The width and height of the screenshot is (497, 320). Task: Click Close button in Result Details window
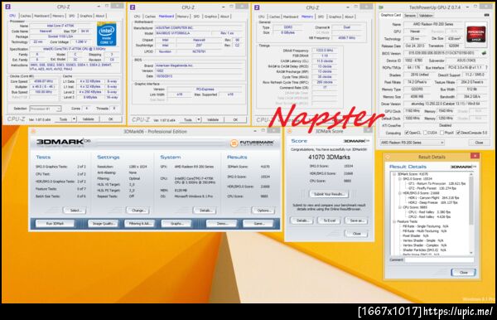pos(463,273)
